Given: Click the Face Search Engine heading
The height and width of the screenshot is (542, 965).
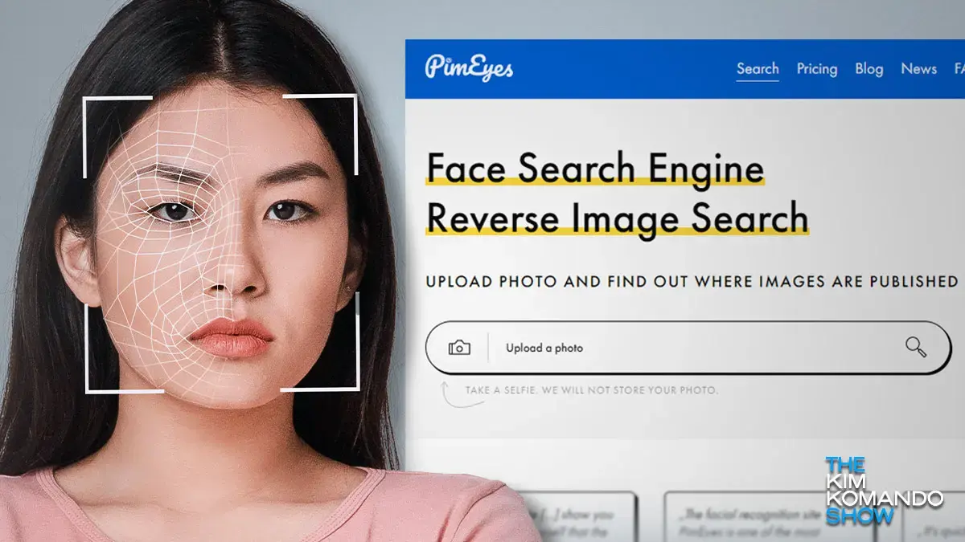Looking at the screenshot, I should coord(594,169).
